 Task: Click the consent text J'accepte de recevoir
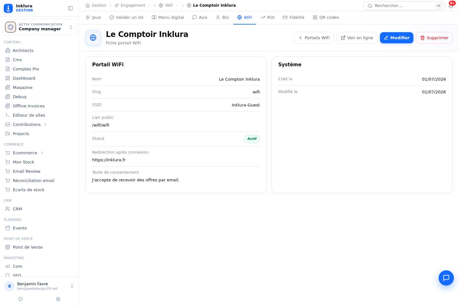[x=136, y=180]
